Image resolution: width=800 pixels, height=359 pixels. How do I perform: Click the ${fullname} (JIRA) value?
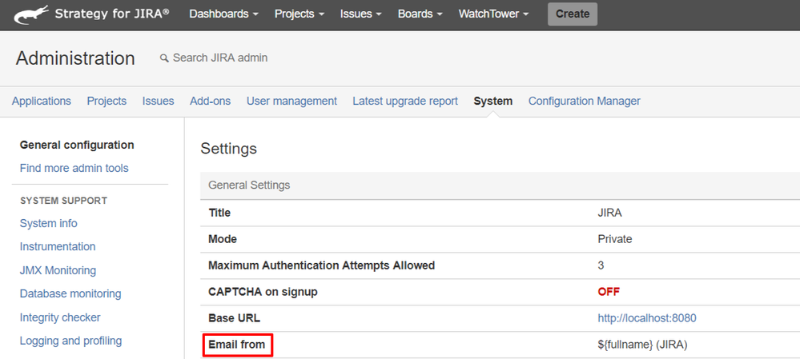(x=642, y=345)
